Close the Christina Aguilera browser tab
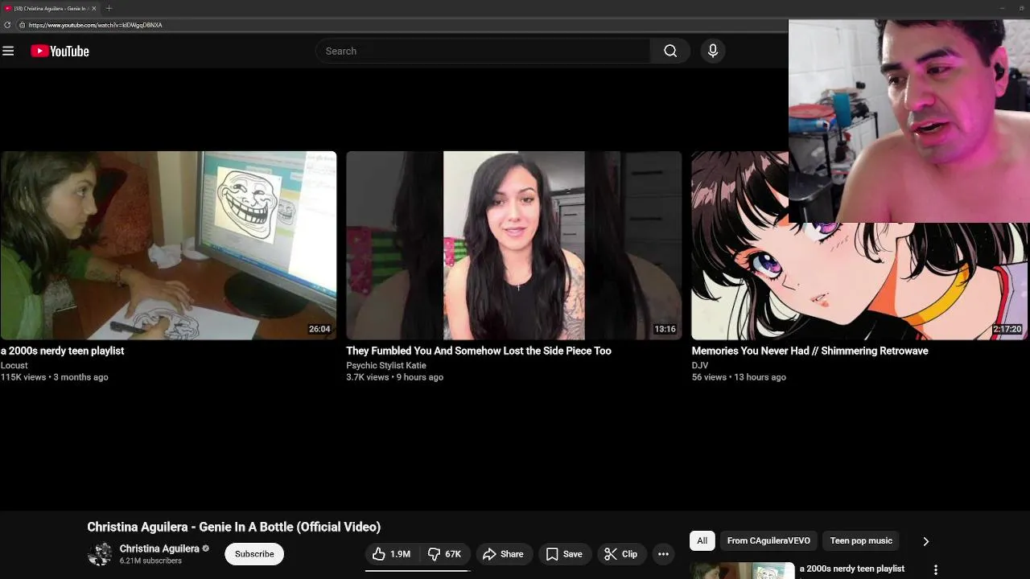 tap(93, 8)
